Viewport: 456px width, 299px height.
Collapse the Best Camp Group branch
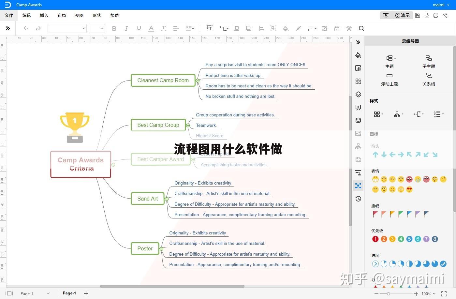pyautogui.click(x=188, y=125)
